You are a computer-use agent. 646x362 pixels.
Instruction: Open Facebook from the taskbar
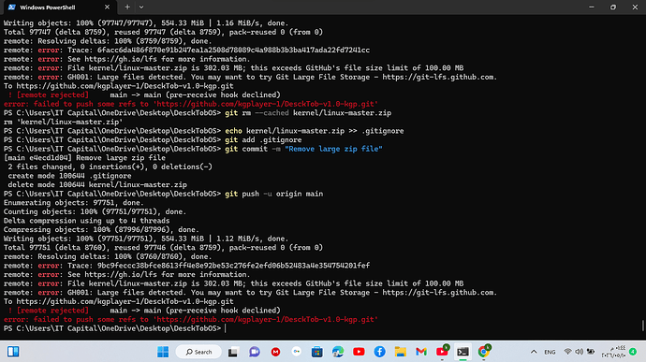point(379,352)
